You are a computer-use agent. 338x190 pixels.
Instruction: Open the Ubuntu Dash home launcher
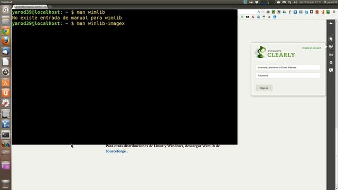6,10
